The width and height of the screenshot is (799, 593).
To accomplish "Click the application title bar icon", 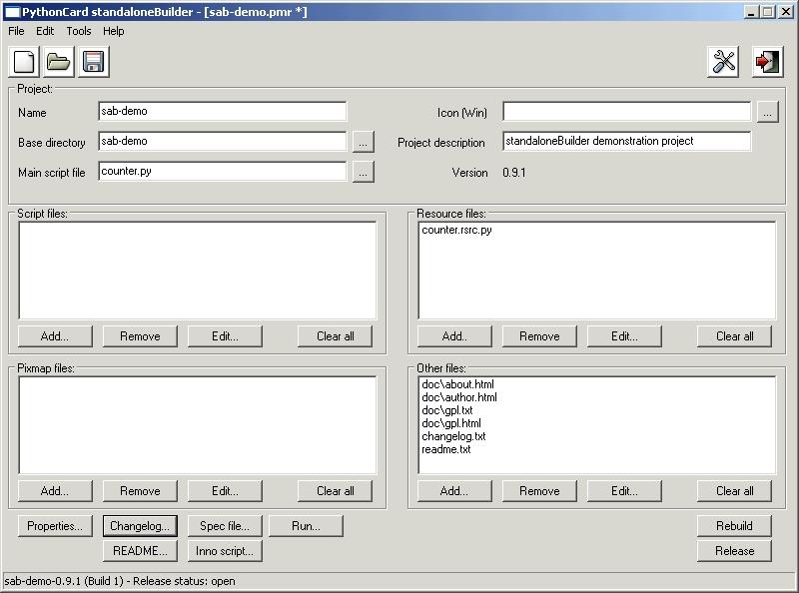I will tap(12, 12).
